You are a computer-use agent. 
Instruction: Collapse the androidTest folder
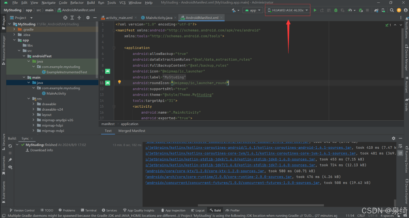(24, 56)
